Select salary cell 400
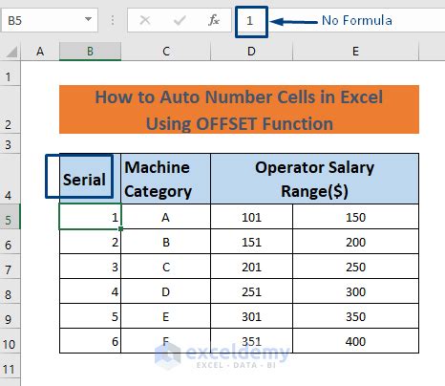The image size is (445, 386). [x=355, y=341]
